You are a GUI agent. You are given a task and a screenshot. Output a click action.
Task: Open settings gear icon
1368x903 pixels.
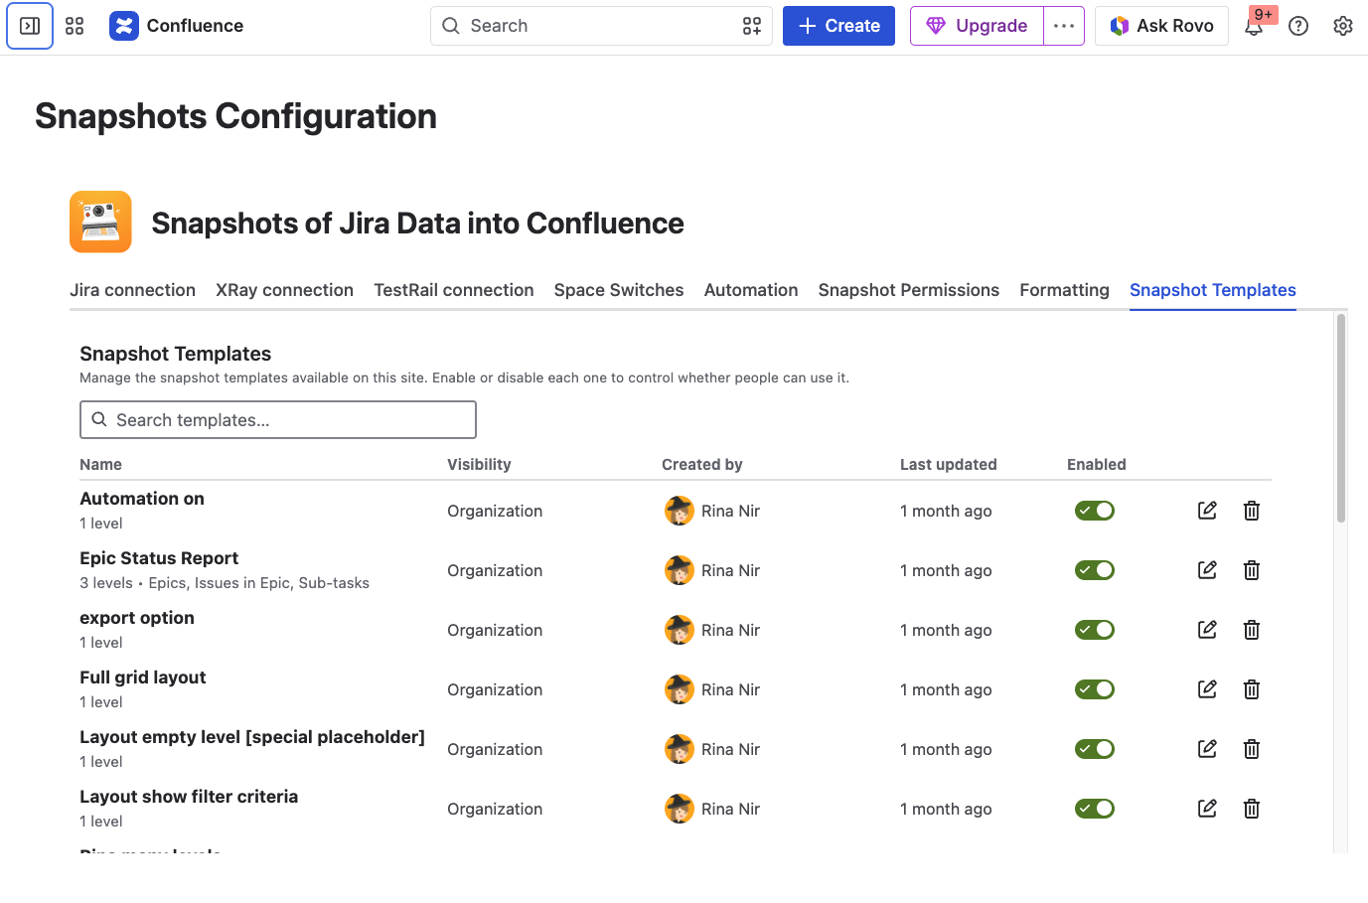(x=1343, y=26)
